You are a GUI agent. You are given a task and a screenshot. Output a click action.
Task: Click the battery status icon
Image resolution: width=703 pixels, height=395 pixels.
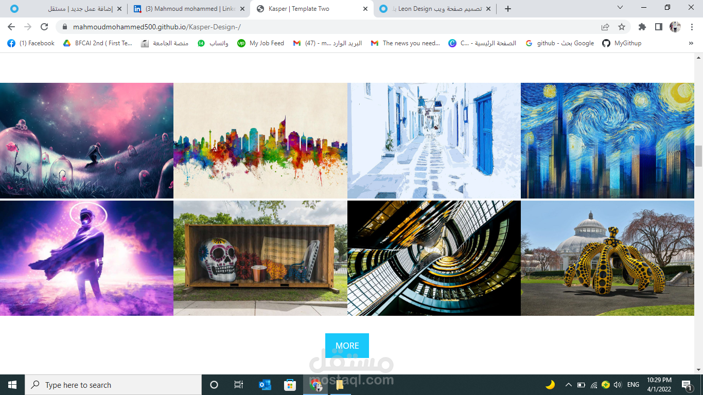(x=581, y=385)
